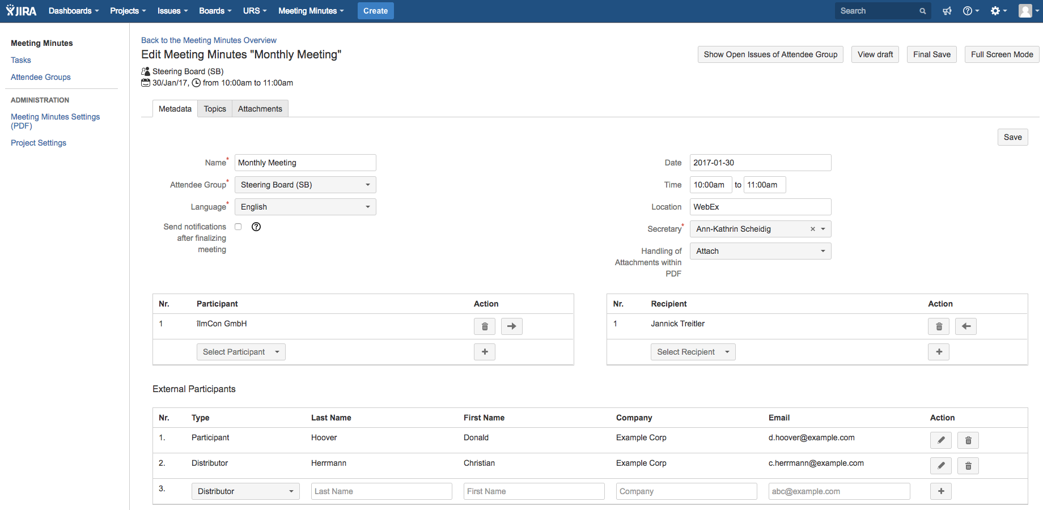This screenshot has width=1043, height=510.
Task: Toggle send notifications after finalizing
Action: [238, 227]
